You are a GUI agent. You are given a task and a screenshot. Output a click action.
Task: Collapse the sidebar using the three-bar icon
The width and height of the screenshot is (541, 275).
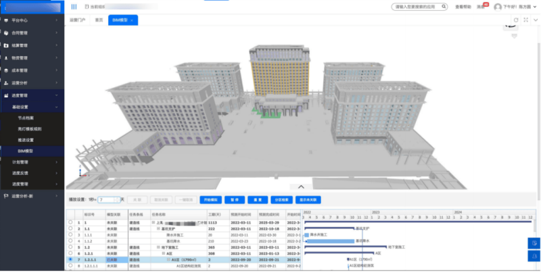(x=74, y=7)
